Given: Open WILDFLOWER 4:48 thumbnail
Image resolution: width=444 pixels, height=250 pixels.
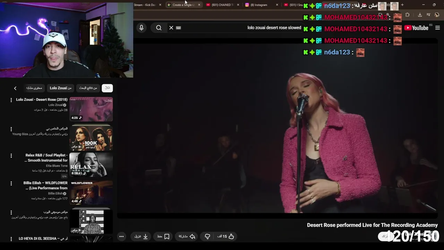Looking at the screenshot, I should coord(91,192).
